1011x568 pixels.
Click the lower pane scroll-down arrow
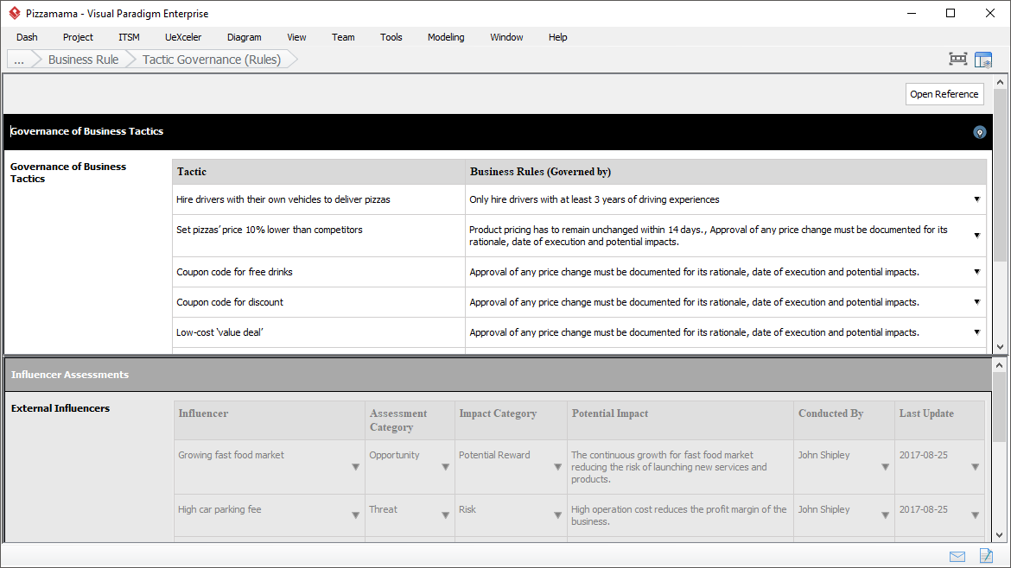[1000, 535]
